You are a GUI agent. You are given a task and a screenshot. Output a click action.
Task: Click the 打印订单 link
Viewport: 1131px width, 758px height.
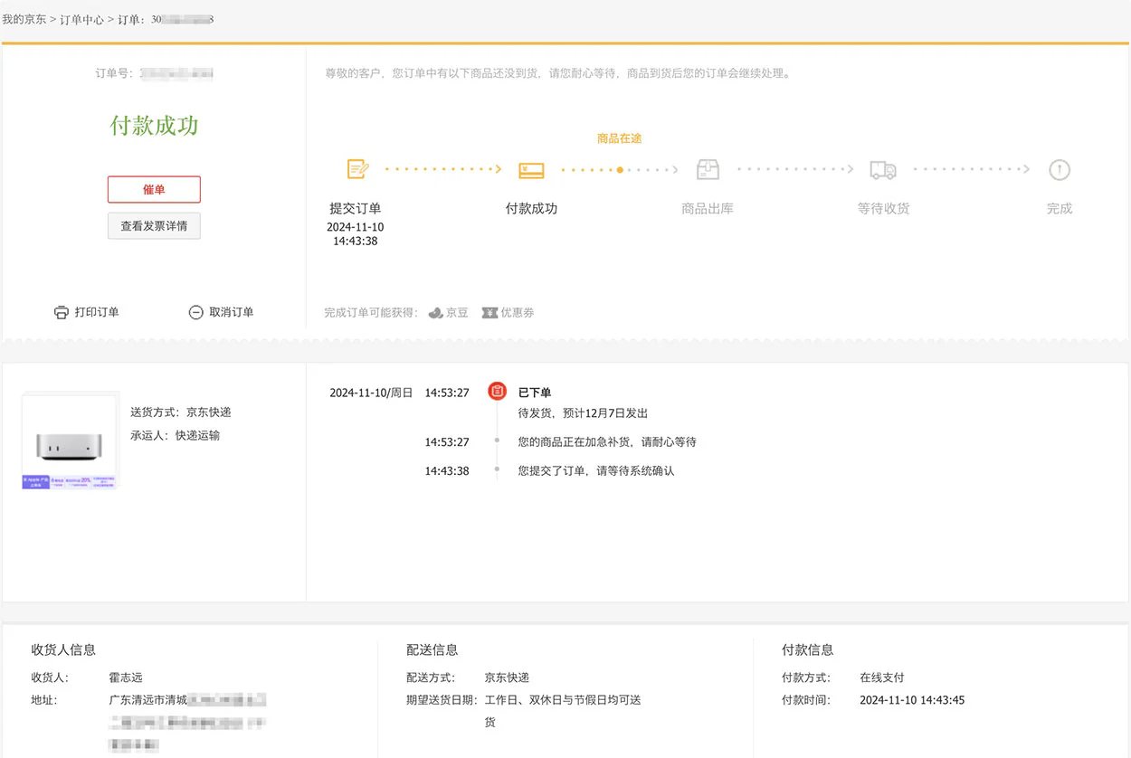[97, 312]
